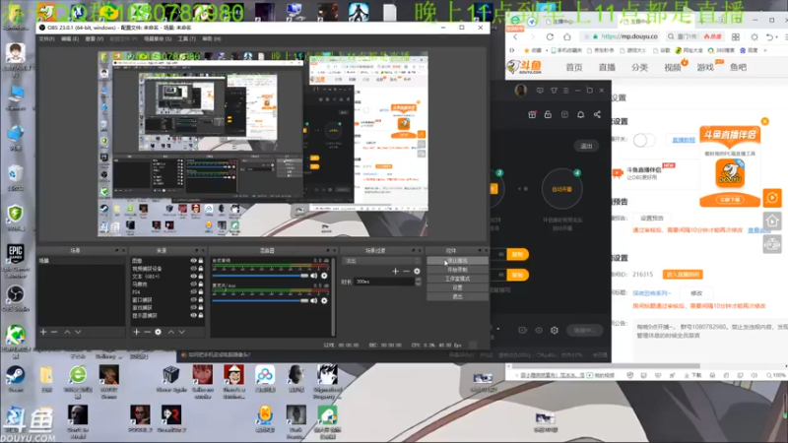Open the first OBS menu (文件)
Screen dimensions: 788x443
(46, 38)
